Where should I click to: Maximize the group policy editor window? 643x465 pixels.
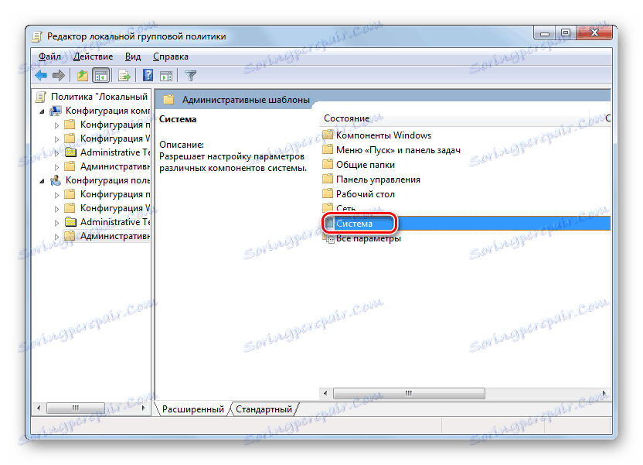(x=566, y=33)
